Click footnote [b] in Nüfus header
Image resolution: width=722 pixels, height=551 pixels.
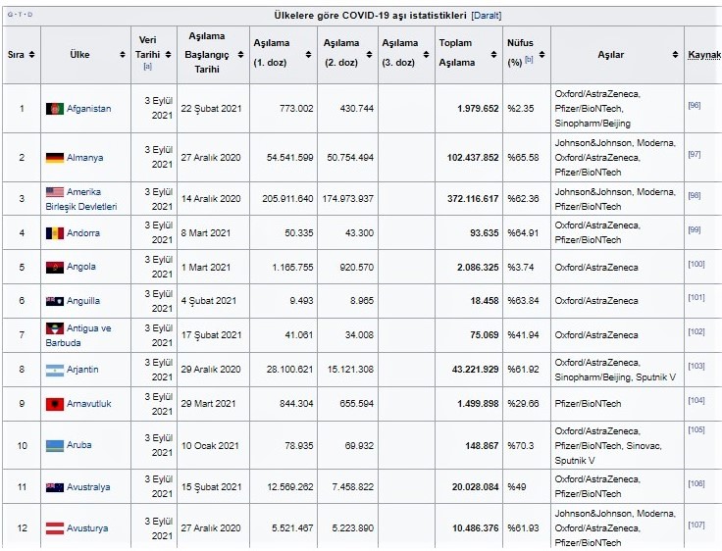(528, 61)
